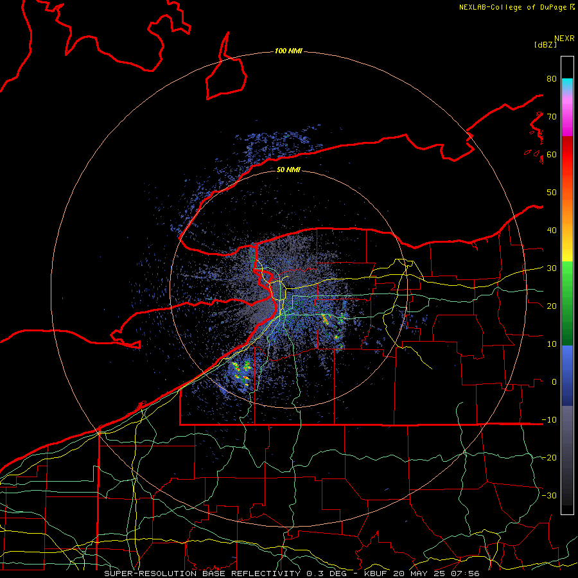Click the 60 value on the dBZ scale

coord(552,154)
